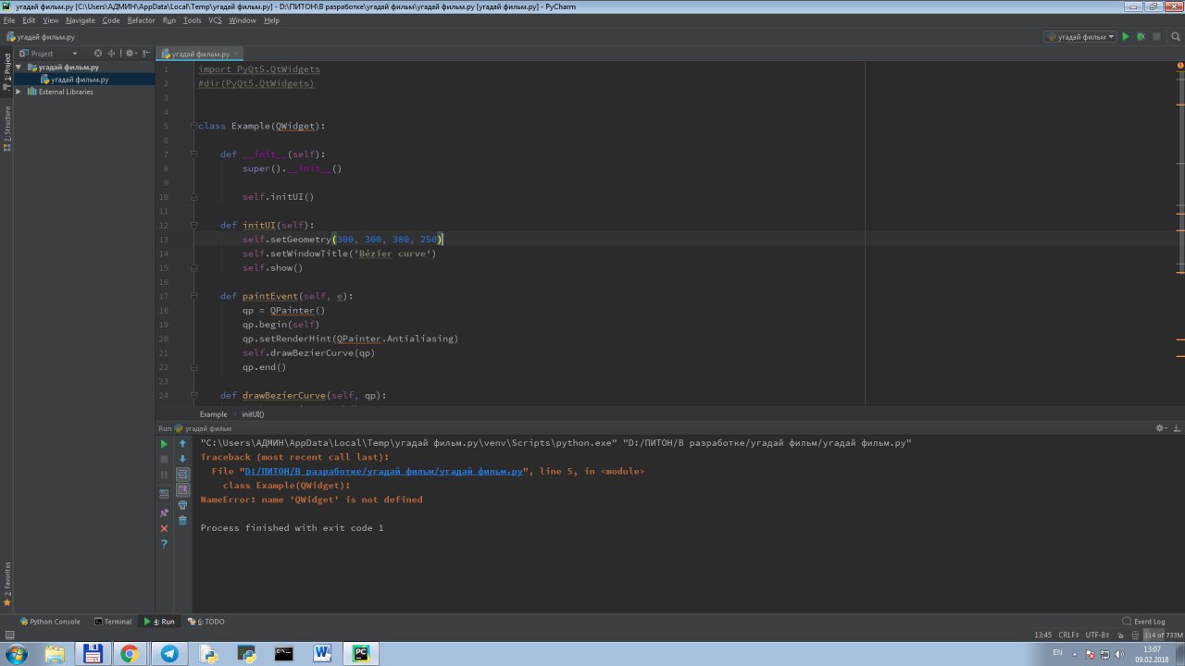Click the Debug bug icon
Image resolution: width=1185 pixels, height=666 pixels.
click(x=1141, y=37)
